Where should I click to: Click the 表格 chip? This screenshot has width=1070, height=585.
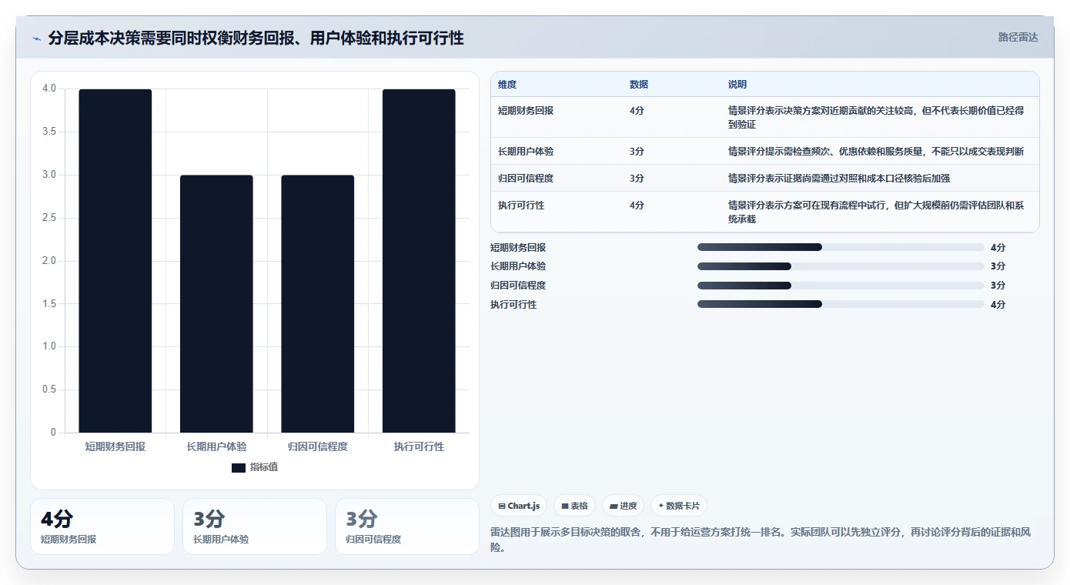(x=574, y=506)
